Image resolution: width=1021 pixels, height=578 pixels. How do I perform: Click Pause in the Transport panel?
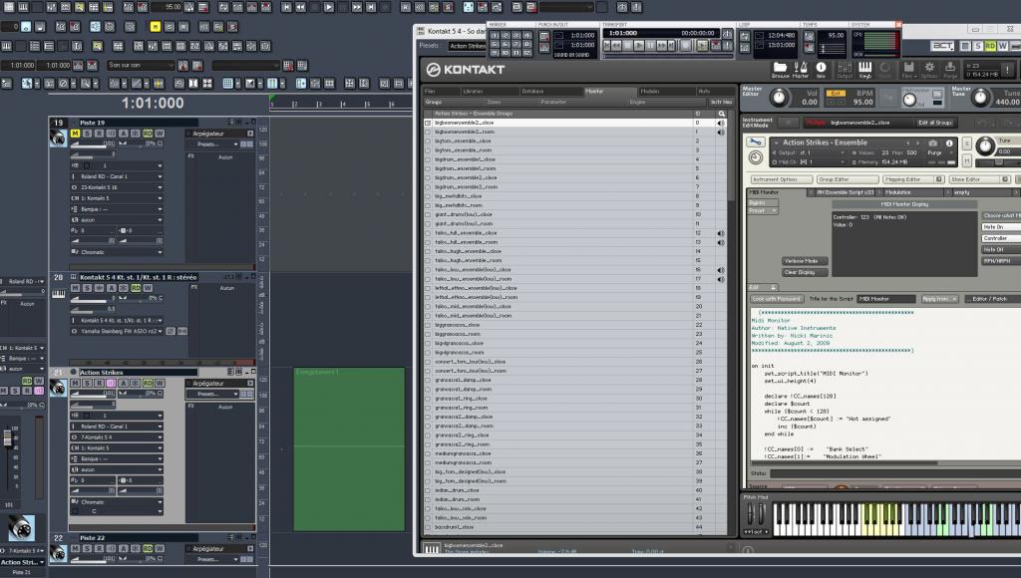[650, 46]
